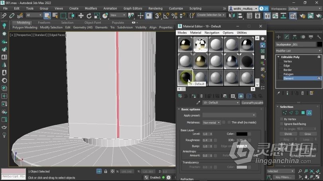The height and width of the screenshot is (181, 323).
Task: Toggle Angle Snap button
Action: point(166,16)
